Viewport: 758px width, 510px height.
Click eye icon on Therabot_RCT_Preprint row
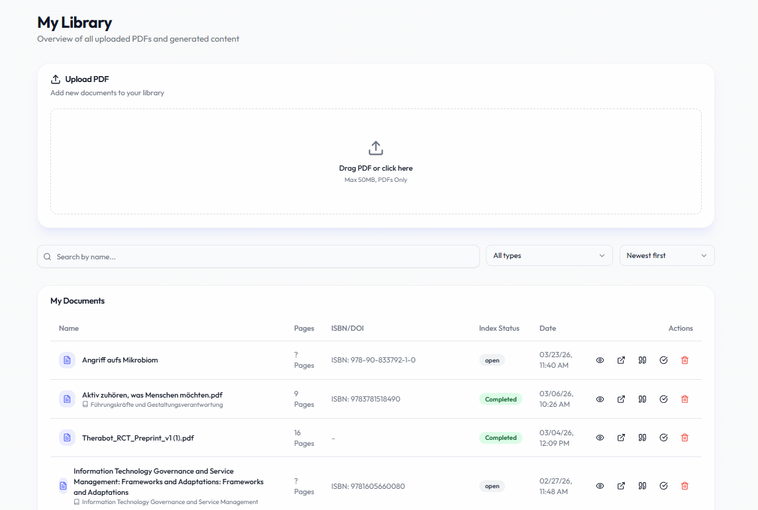pyautogui.click(x=600, y=438)
